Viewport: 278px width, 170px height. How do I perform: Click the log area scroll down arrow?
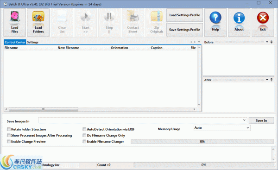(x=273, y=159)
